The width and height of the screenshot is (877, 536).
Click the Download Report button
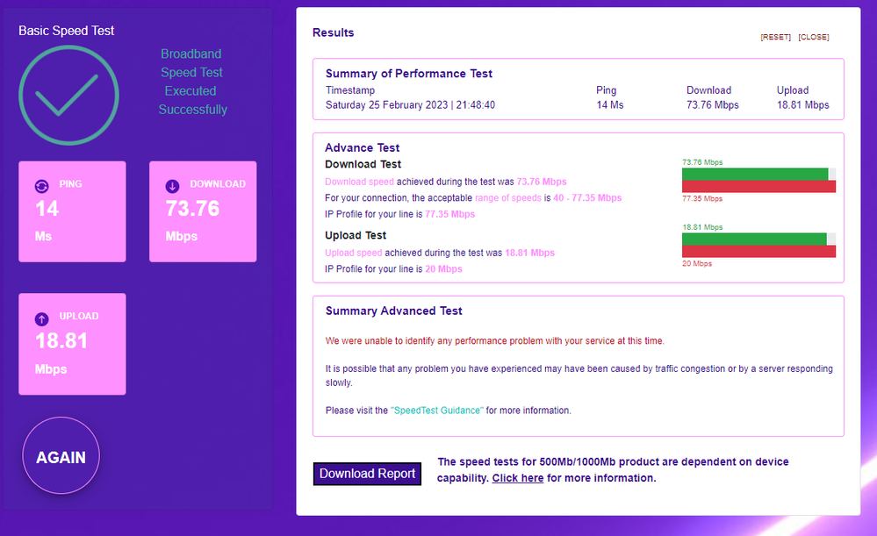click(x=367, y=474)
